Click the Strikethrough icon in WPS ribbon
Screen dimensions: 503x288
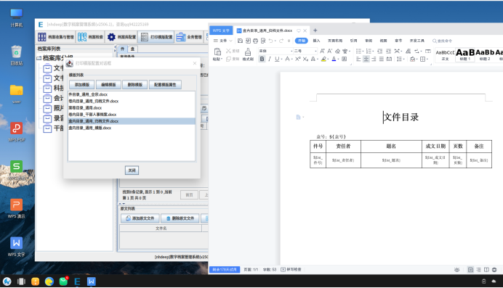coord(287,59)
